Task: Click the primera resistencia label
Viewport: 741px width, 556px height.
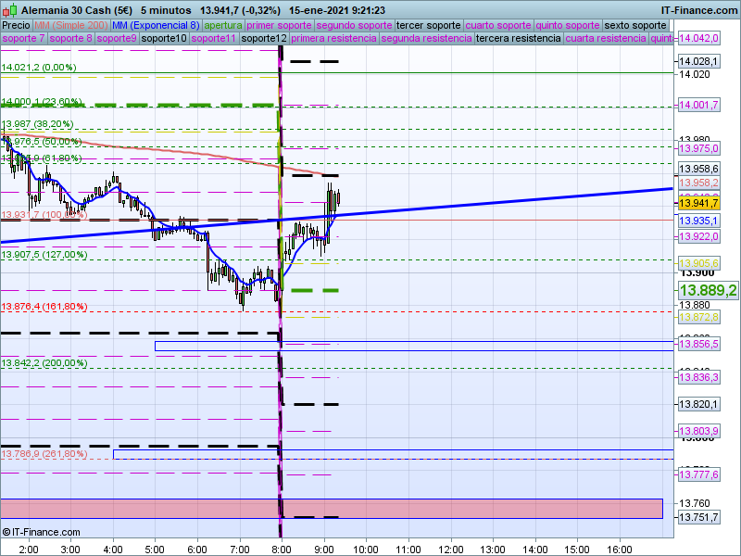Action: pyautogui.click(x=333, y=39)
